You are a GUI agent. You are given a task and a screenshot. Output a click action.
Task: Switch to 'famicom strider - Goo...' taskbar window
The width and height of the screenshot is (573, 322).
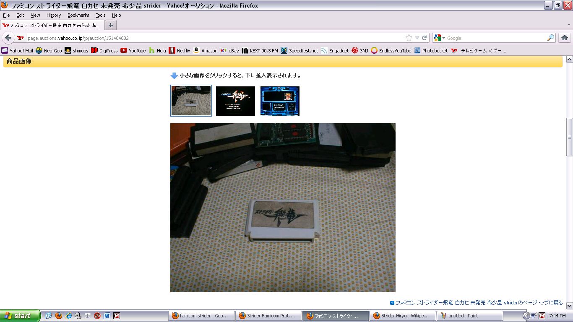pos(201,316)
